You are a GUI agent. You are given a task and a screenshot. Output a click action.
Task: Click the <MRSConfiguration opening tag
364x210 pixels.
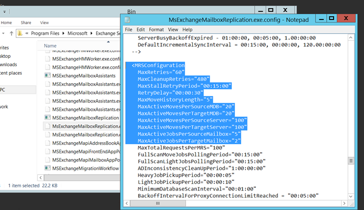pyautogui.click(x=158, y=65)
